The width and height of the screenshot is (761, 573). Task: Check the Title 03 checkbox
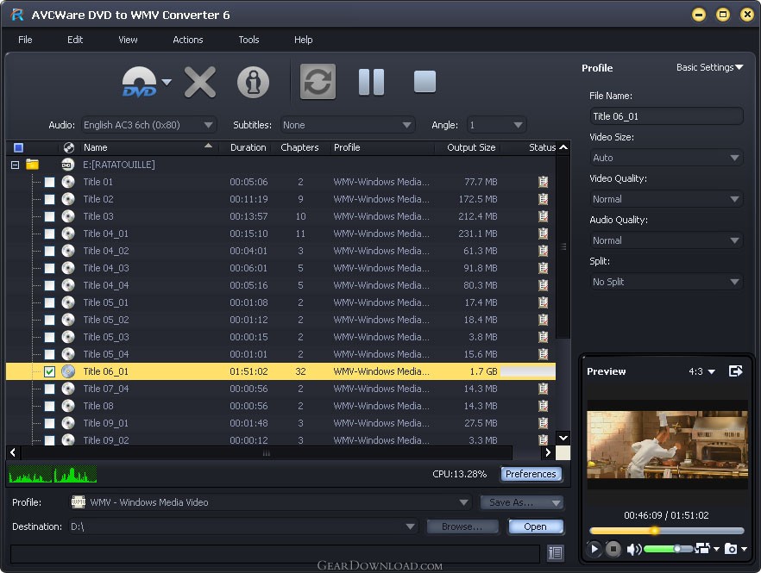(x=49, y=216)
